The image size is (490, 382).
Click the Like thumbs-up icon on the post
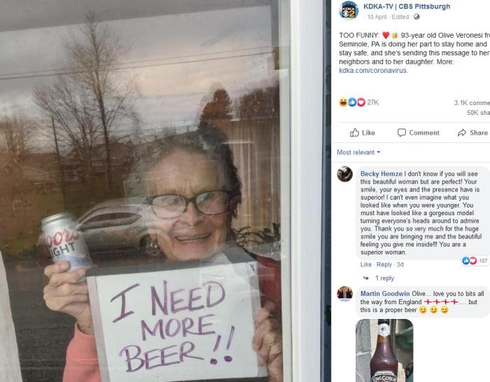coord(354,132)
